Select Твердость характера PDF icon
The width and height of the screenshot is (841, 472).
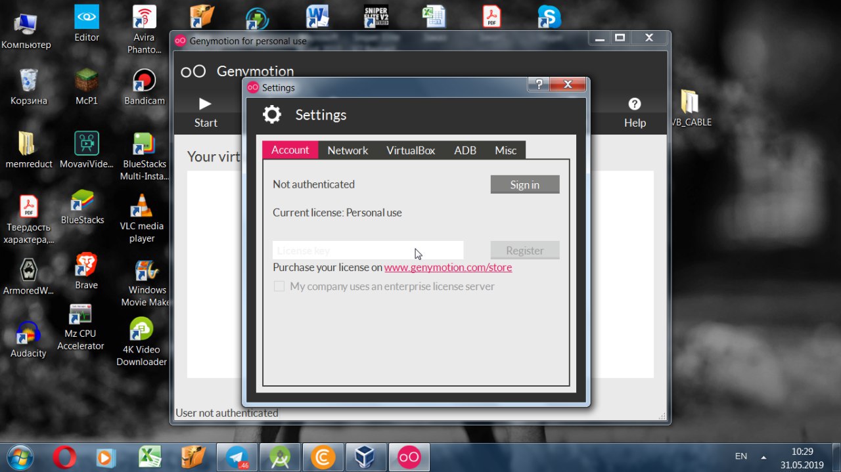[28, 220]
